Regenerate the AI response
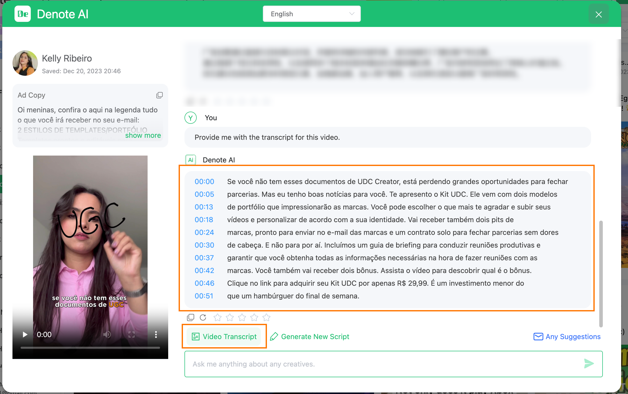This screenshot has height=394, width=628. pyautogui.click(x=203, y=317)
